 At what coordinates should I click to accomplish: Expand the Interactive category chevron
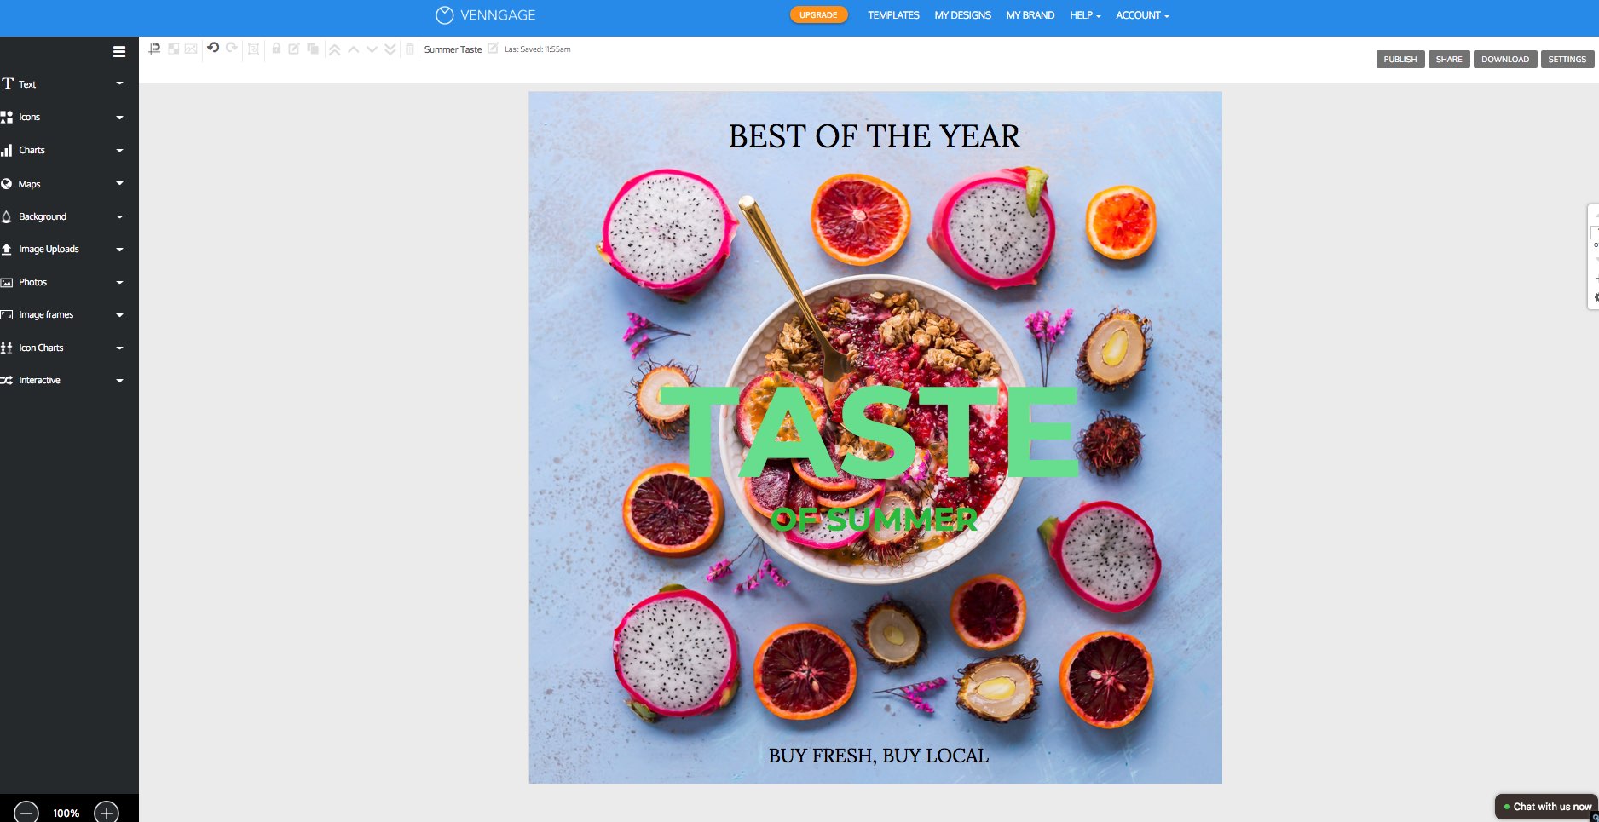pyautogui.click(x=119, y=380)
